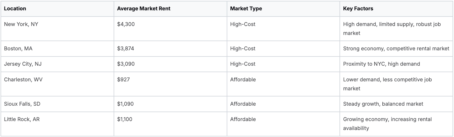Select the Boston, MA cell
The height and width of the screenshot is (137, 454).
click(x=18, y=49)
